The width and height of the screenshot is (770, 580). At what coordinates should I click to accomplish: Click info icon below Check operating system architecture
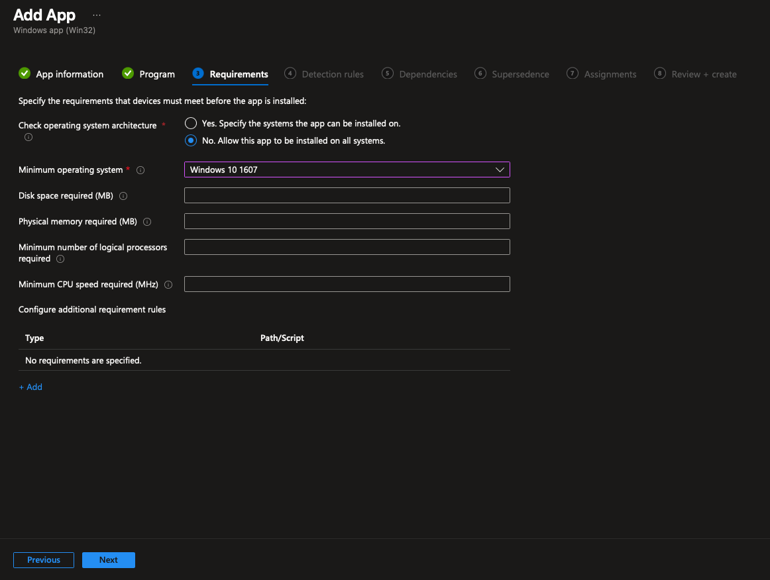coord(28,138)
